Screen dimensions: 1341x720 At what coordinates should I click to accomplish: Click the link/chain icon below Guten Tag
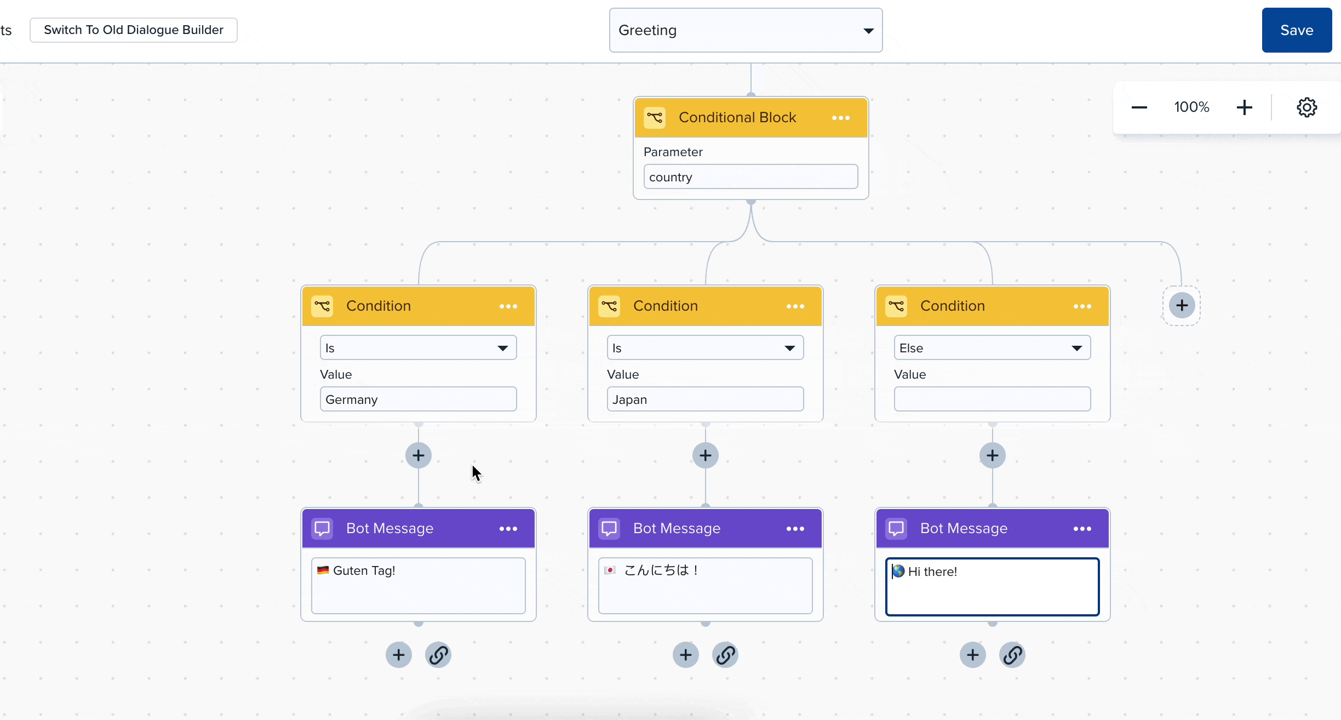coord(438,654)
